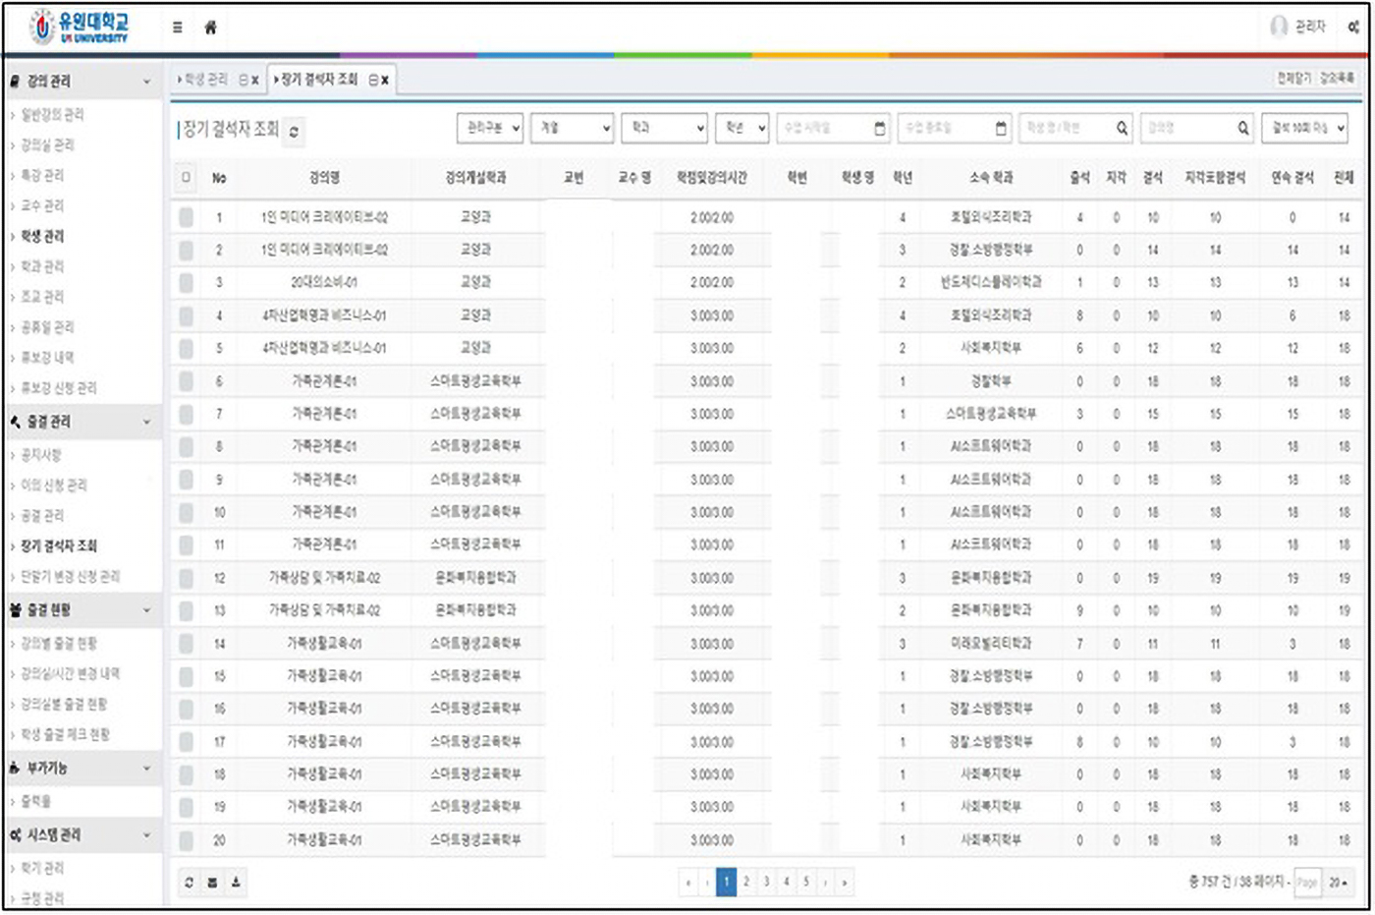Open settings gears icon at top right
This screenshot has width=1375, height=915.
tap(1353, 28)
